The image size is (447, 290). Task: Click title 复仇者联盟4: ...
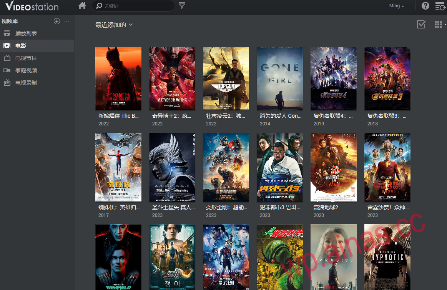click(x=333, y=116)
